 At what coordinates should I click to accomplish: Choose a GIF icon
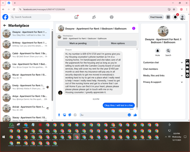75,115
